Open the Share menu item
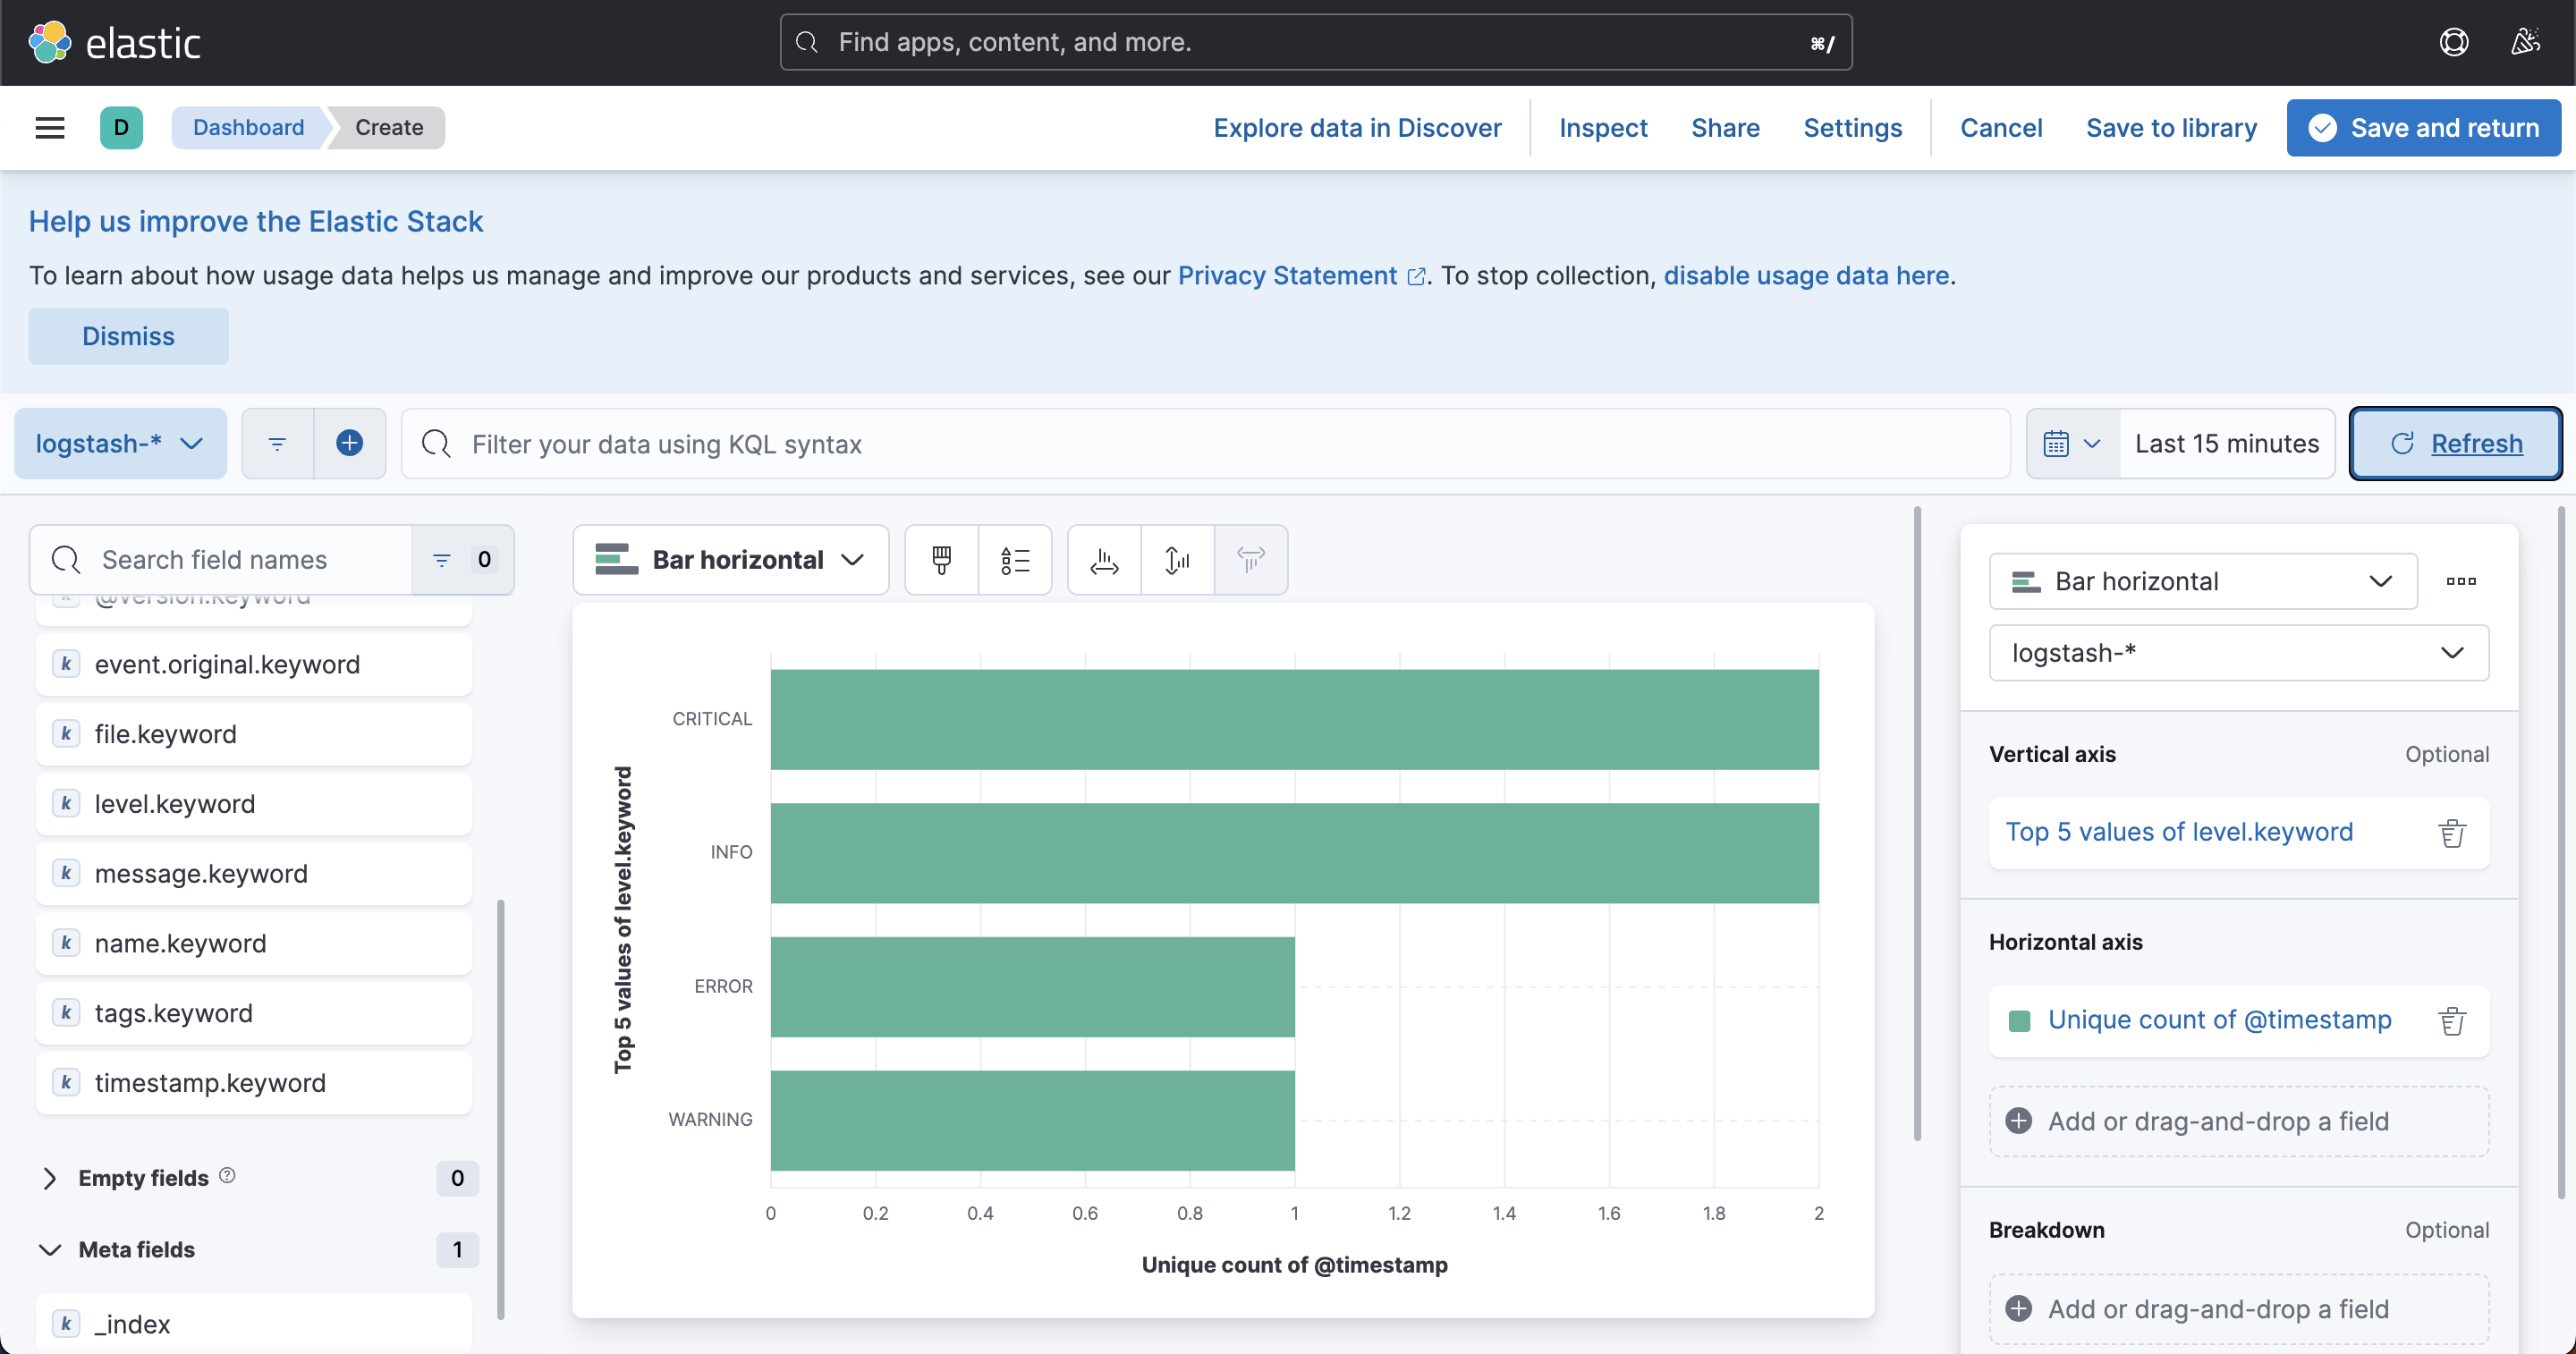The image size is (2576, 1354). (x=1725, y=128)
